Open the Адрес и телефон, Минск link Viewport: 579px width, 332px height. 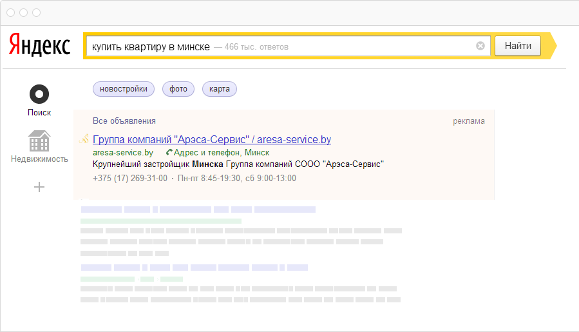[222, 152]
